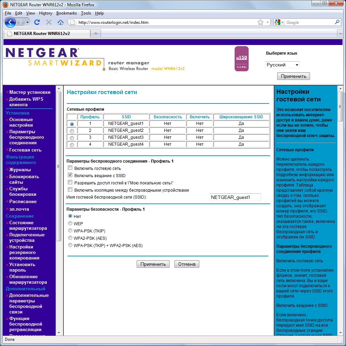Image resolution: width=346 pixels, height=346 pixels.
Task: Click the bottom Применить button
Action: coord(153,264)
